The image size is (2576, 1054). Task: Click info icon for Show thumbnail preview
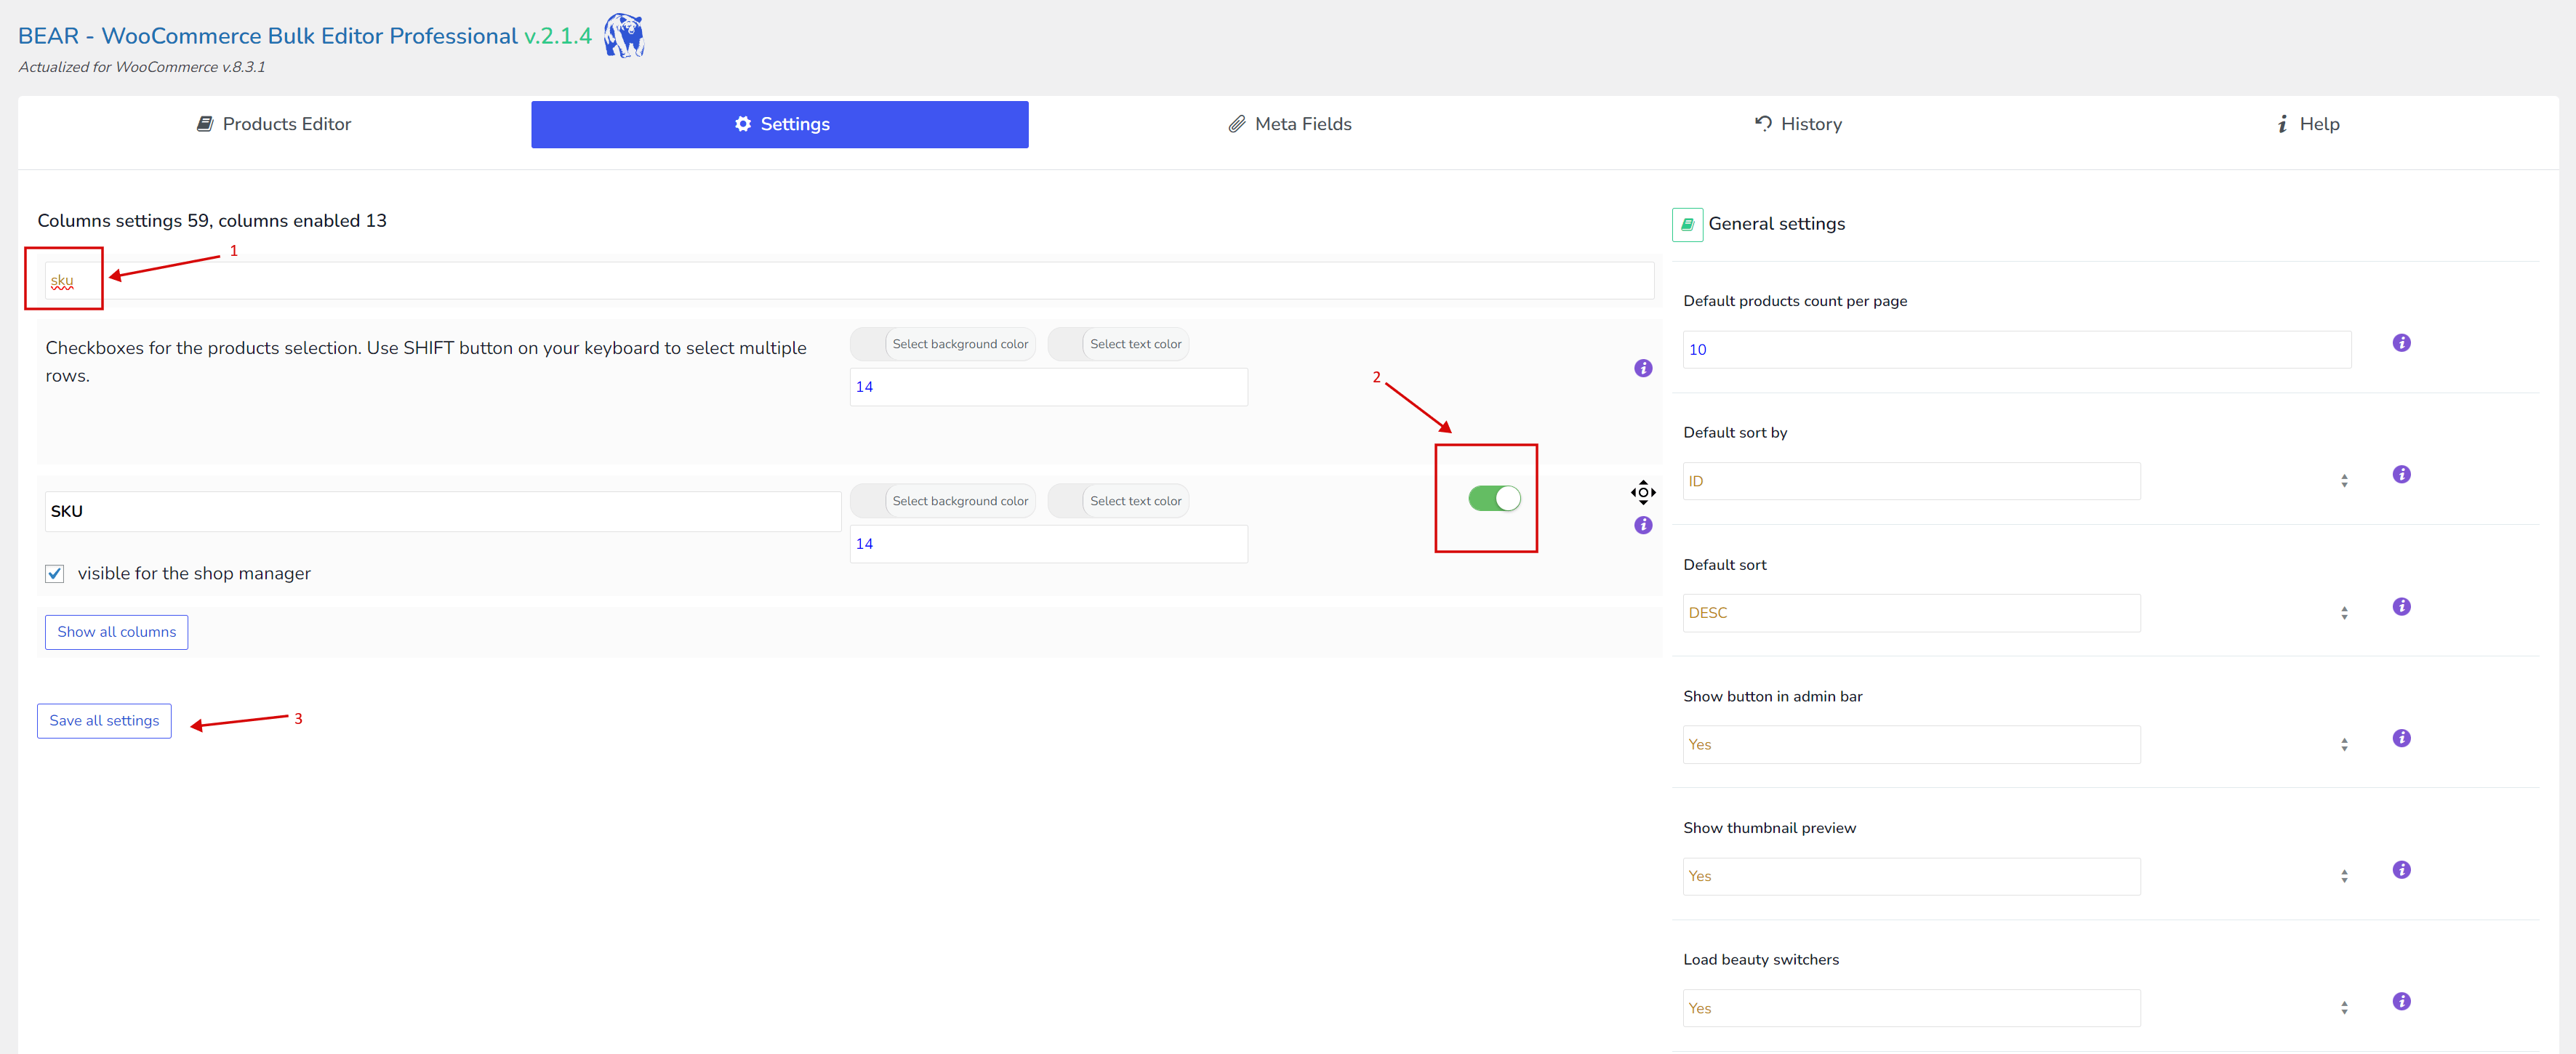coord(2401,870)
